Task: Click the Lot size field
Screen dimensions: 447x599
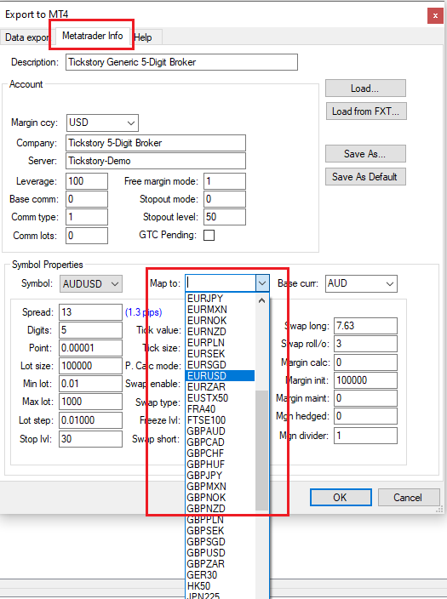Action: pos(90,366)
